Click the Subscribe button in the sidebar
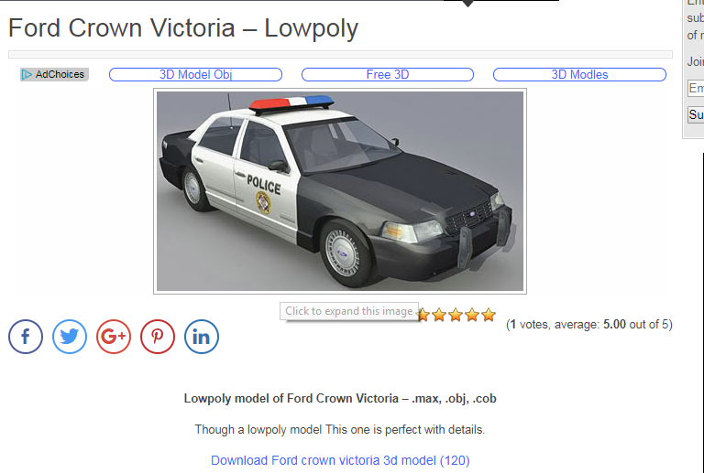This screenshot has height=473, width=704. pyautogui.click(x=696, y=114)
